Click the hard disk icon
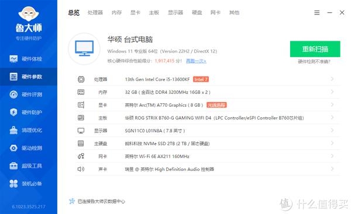The width and height of the screenshot is (351, 214). pyautogui.click(x=81, y=143)
